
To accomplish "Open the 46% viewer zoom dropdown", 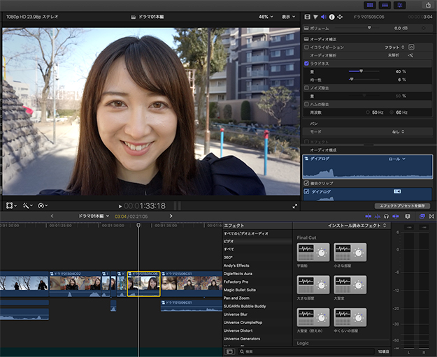I will pyautogui.click(x=266, y=17).
